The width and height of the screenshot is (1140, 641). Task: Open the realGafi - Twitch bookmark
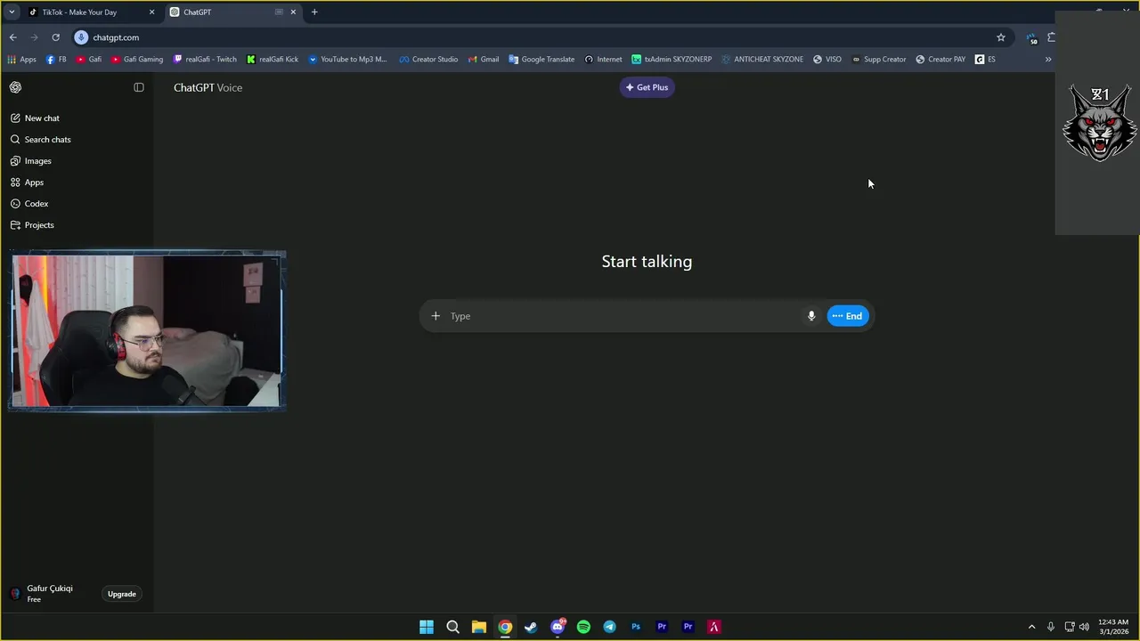coord(205,60)
